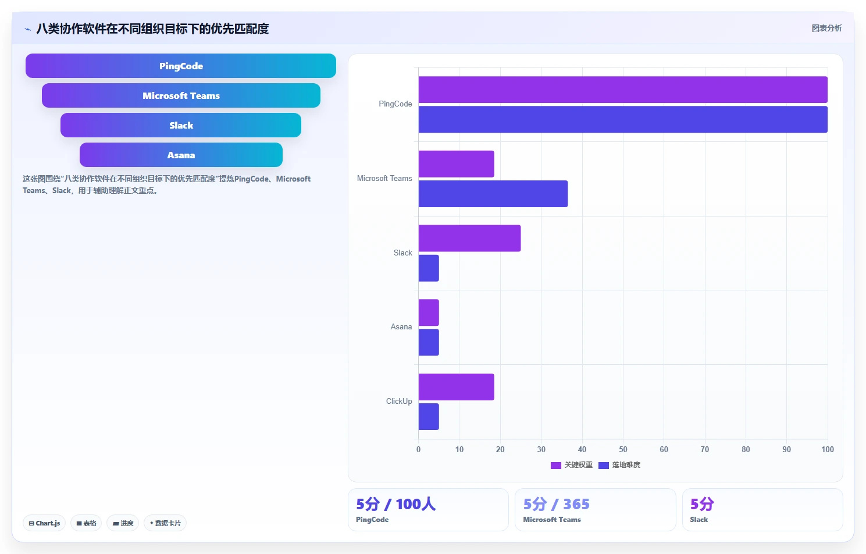Image resolution: width=866 pixels, height=554 pixels.
Task: Click the 数据卡片 tag chip
Action: pyautogui.click(x=165, y=523)
